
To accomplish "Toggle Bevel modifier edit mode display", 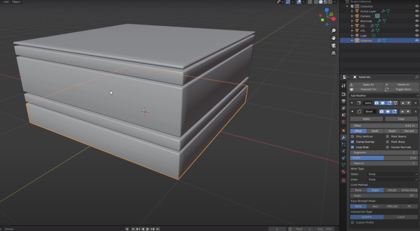I will click(x=394, y=112).
